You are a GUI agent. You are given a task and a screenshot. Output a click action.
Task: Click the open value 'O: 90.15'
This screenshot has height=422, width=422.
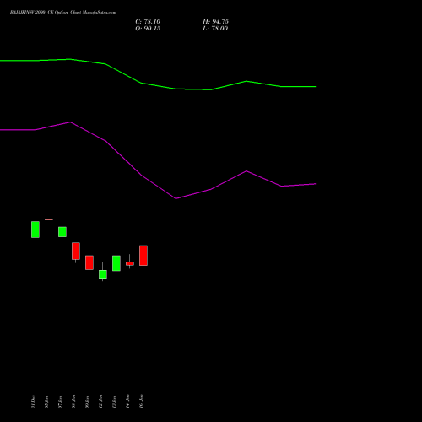[x=148, y=29]
